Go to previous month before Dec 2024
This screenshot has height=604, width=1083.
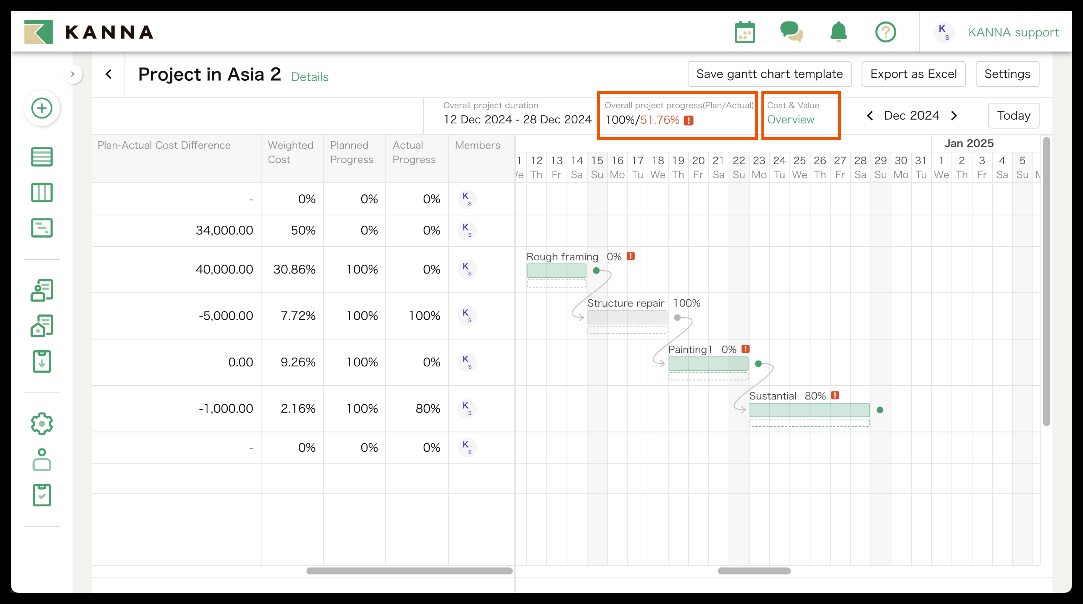(870, 116)
